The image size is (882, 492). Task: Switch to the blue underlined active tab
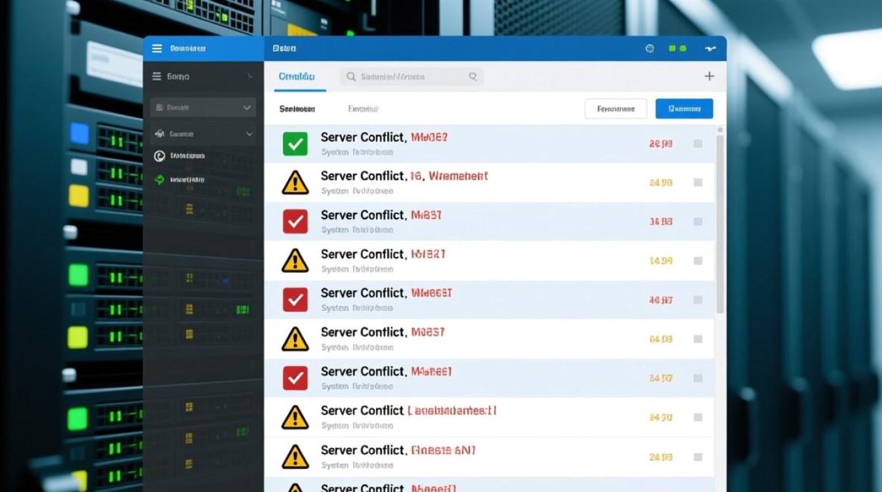(297, 77)
